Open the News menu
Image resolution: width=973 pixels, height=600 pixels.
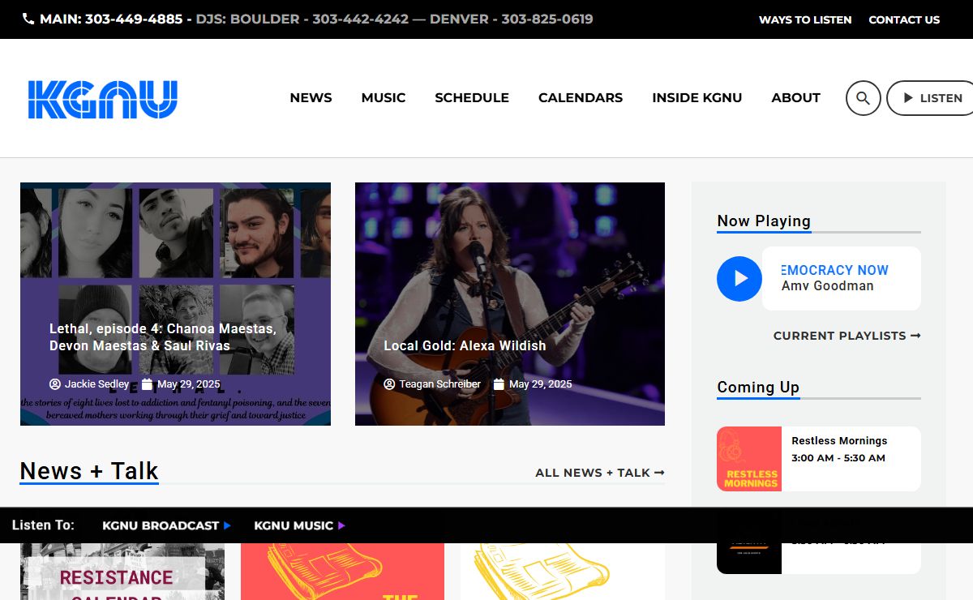[311, 98]
